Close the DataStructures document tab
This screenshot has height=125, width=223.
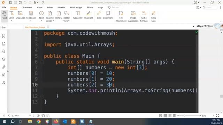coord(48,27)
